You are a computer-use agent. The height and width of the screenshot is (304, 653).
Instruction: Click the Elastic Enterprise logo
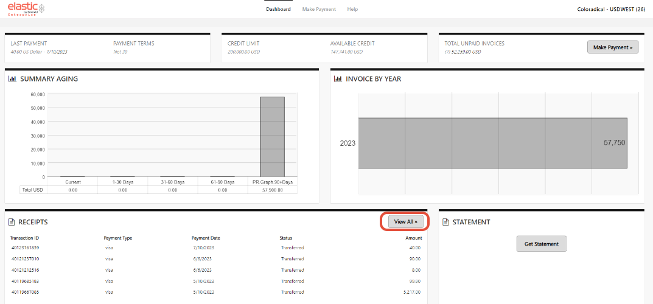pyautogui.click(x=26, y=9)
